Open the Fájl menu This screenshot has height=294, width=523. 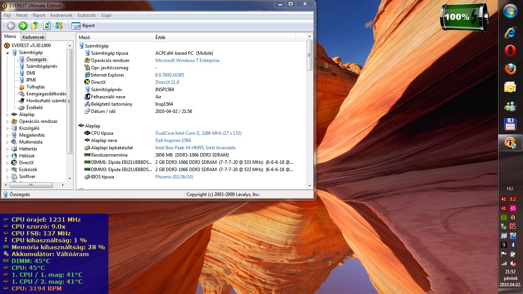coord(7,15)
